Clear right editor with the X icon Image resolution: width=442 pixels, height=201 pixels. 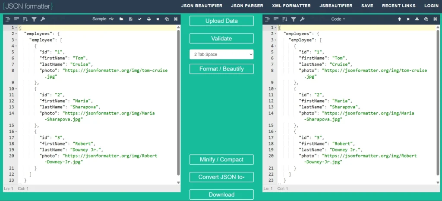tap(408, 19)
